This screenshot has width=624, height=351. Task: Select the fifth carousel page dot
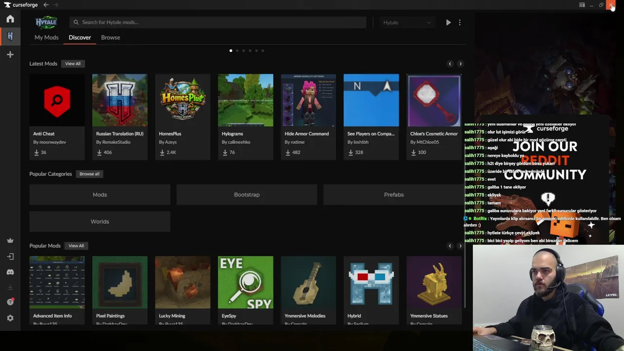(x=256, y=51)
